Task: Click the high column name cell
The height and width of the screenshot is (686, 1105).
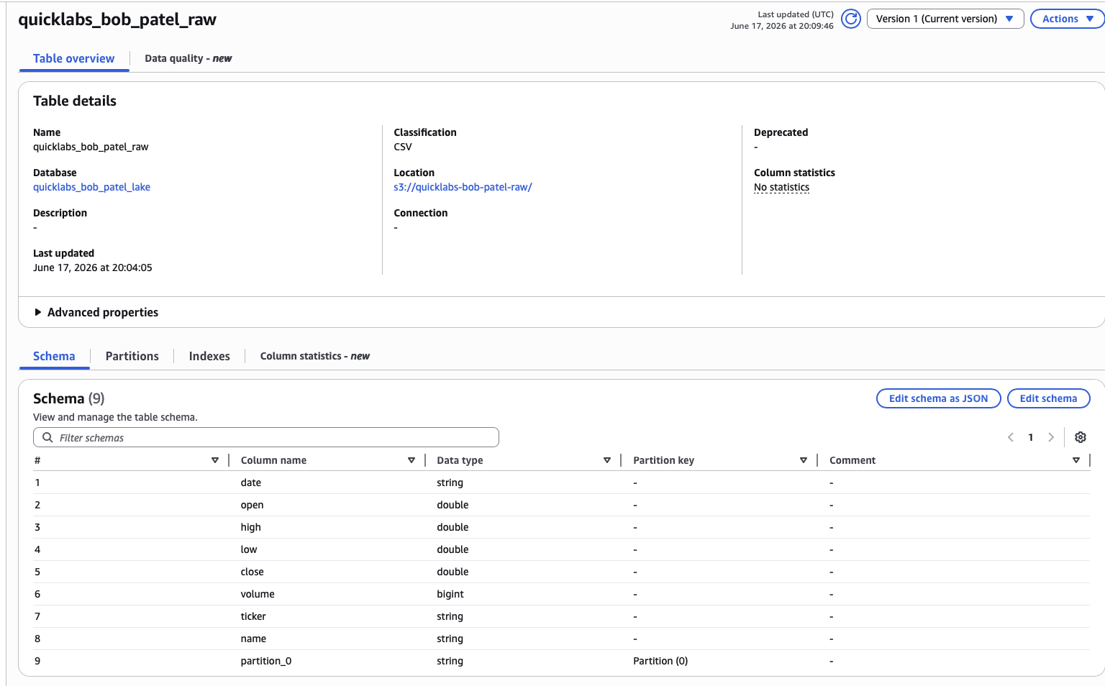Action: (250, 527)
